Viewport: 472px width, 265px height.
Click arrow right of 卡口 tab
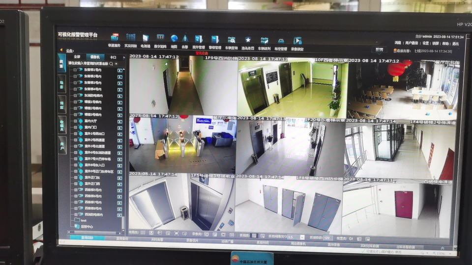coord(123,57)
